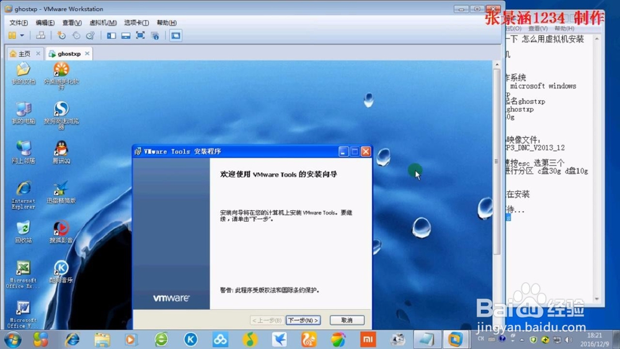Open the 编辑(E) menu
This screenshot has width=620, height=349.
45,22
